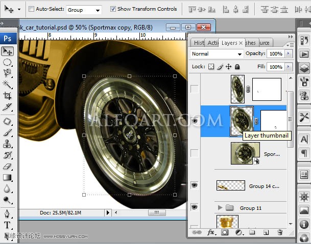Select the Elliptical Marquee tool
Image resolution: width=311 pixels, height=244 pixels.
8,62
